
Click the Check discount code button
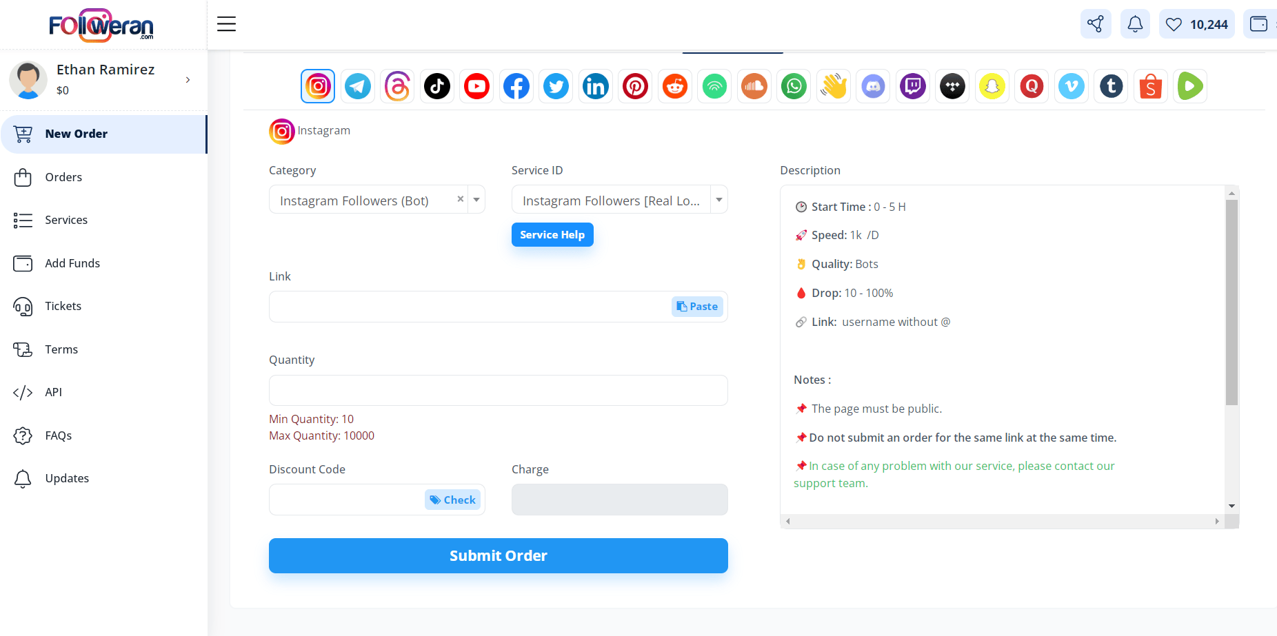[452, 500]
